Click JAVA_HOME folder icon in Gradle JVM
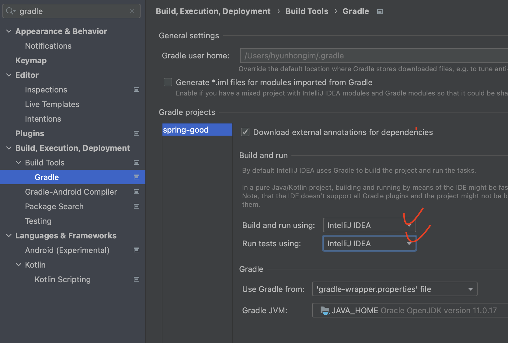 tap(325, 310)
